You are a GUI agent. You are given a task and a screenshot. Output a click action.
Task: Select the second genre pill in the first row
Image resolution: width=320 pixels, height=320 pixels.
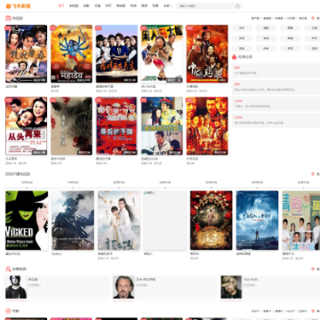coord(266,28)
